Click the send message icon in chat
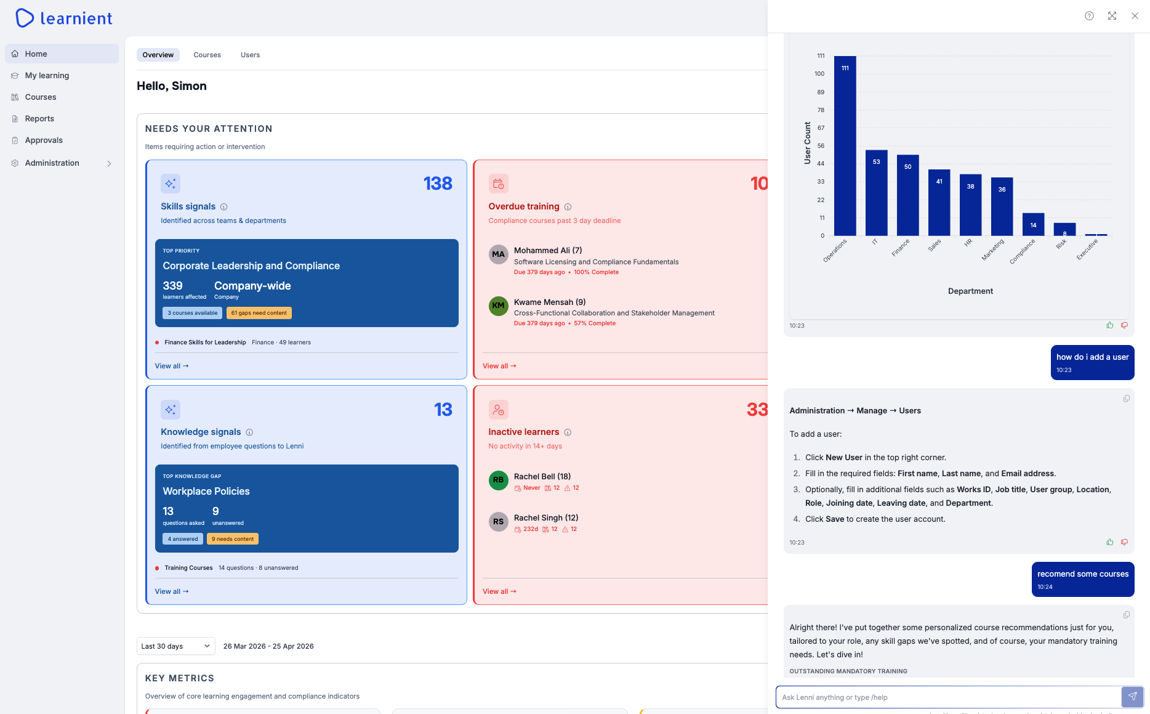 (1133, 697)
